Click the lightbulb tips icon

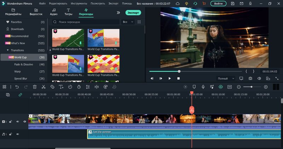tap(186, 4)
